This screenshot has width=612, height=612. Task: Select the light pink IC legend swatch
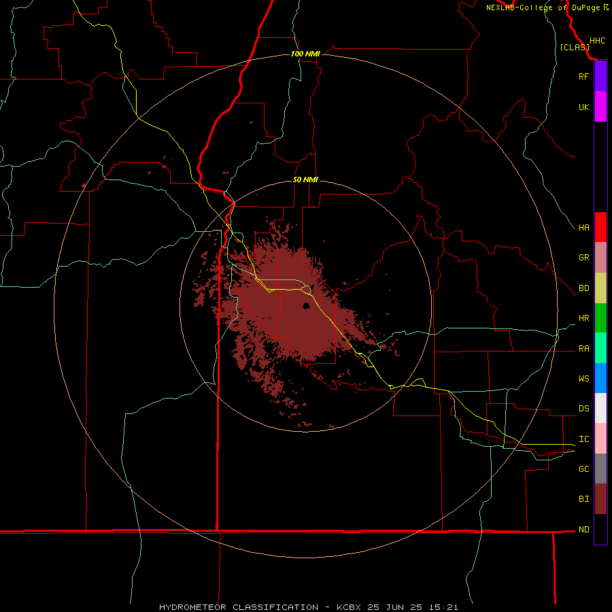(600, 439)
